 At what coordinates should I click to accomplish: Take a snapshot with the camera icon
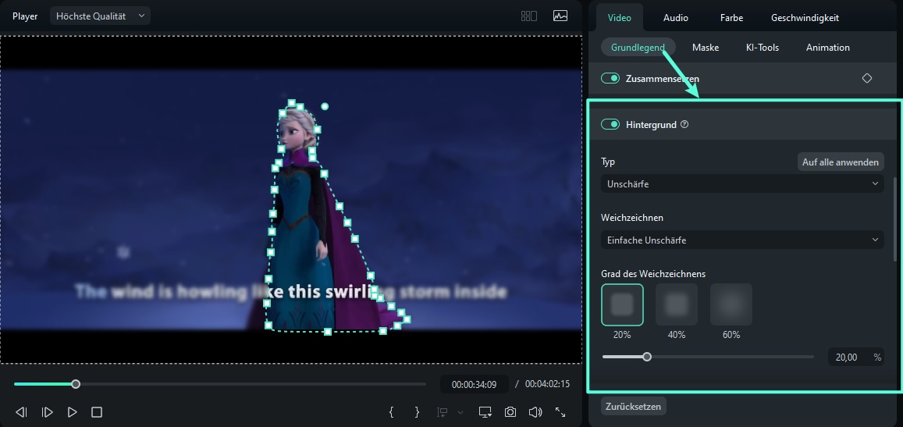(510, 412)
